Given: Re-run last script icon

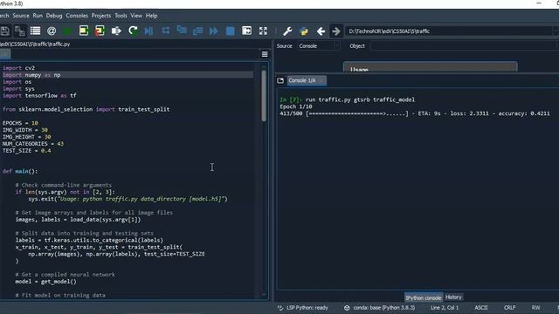Looking at the screenshot, I should click(133, 31).
